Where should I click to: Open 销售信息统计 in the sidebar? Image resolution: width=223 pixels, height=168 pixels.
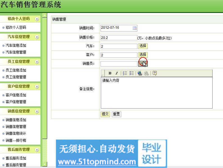click(16, 133)
